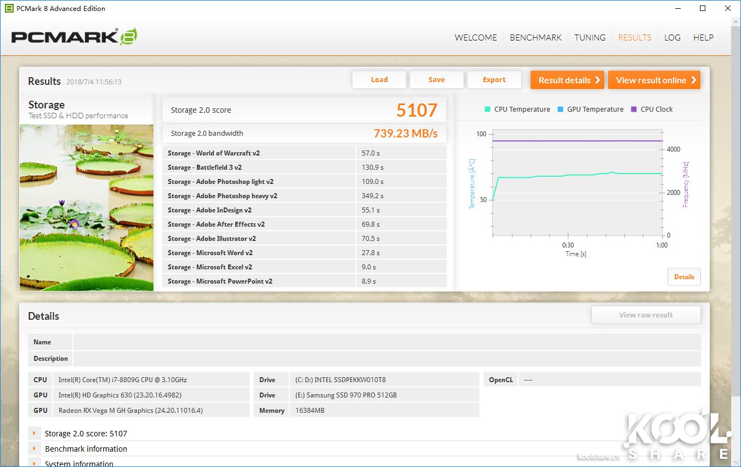The width and height of the screenshot is (741, 467).
Task: Select the Storage - World of Warcraft v2 row
Action: (x=304, y=153)
